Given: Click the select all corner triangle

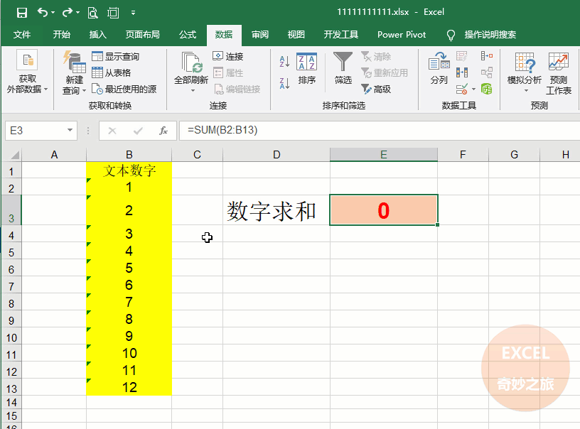Looking at the screenshot, I should point(14,154).
